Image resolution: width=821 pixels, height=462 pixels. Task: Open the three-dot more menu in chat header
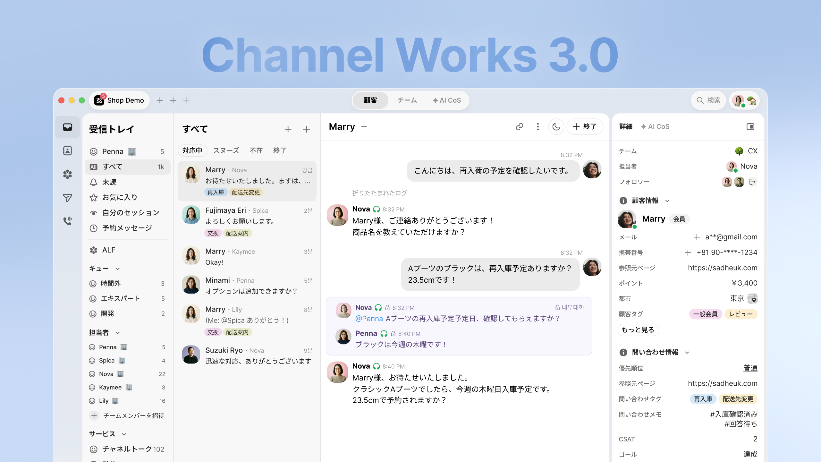(538, 127)
